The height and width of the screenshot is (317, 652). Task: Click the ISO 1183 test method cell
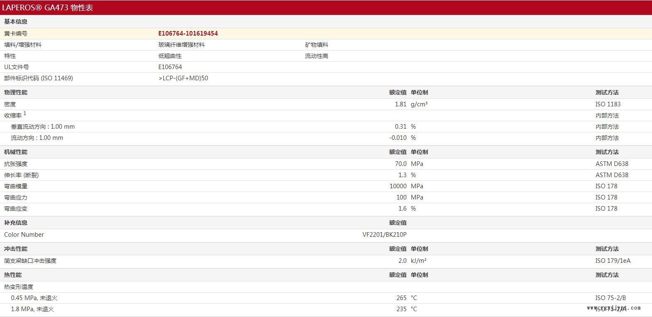click(608, 104)
